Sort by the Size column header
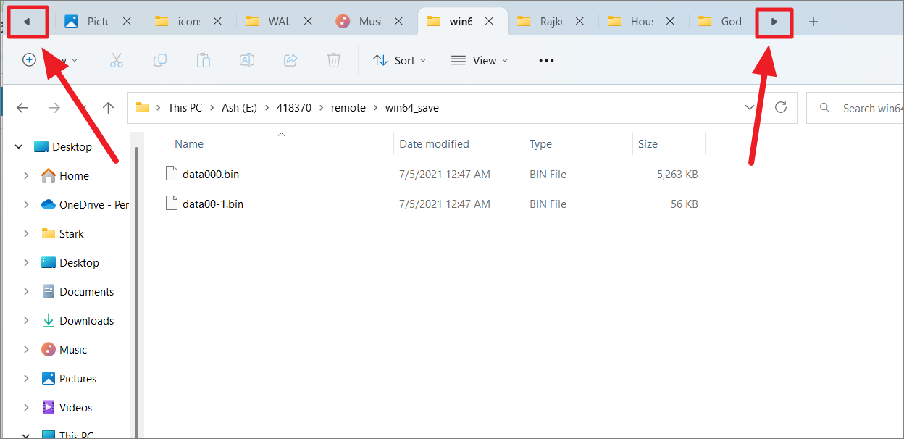The height and width of the screenshot is (439, 904). [648, 144]
